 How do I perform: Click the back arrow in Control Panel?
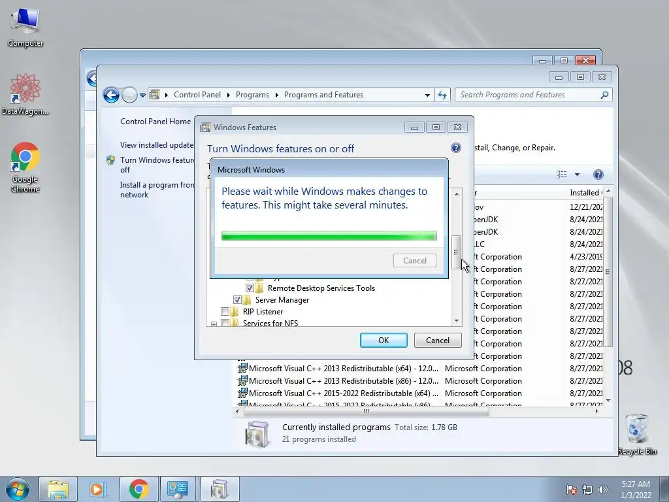(x=111, y=95)
